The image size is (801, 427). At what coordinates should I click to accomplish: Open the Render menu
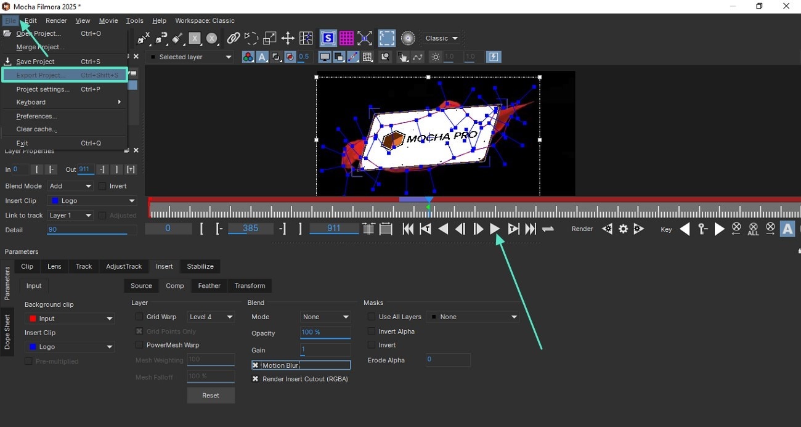tap(56, 20)
